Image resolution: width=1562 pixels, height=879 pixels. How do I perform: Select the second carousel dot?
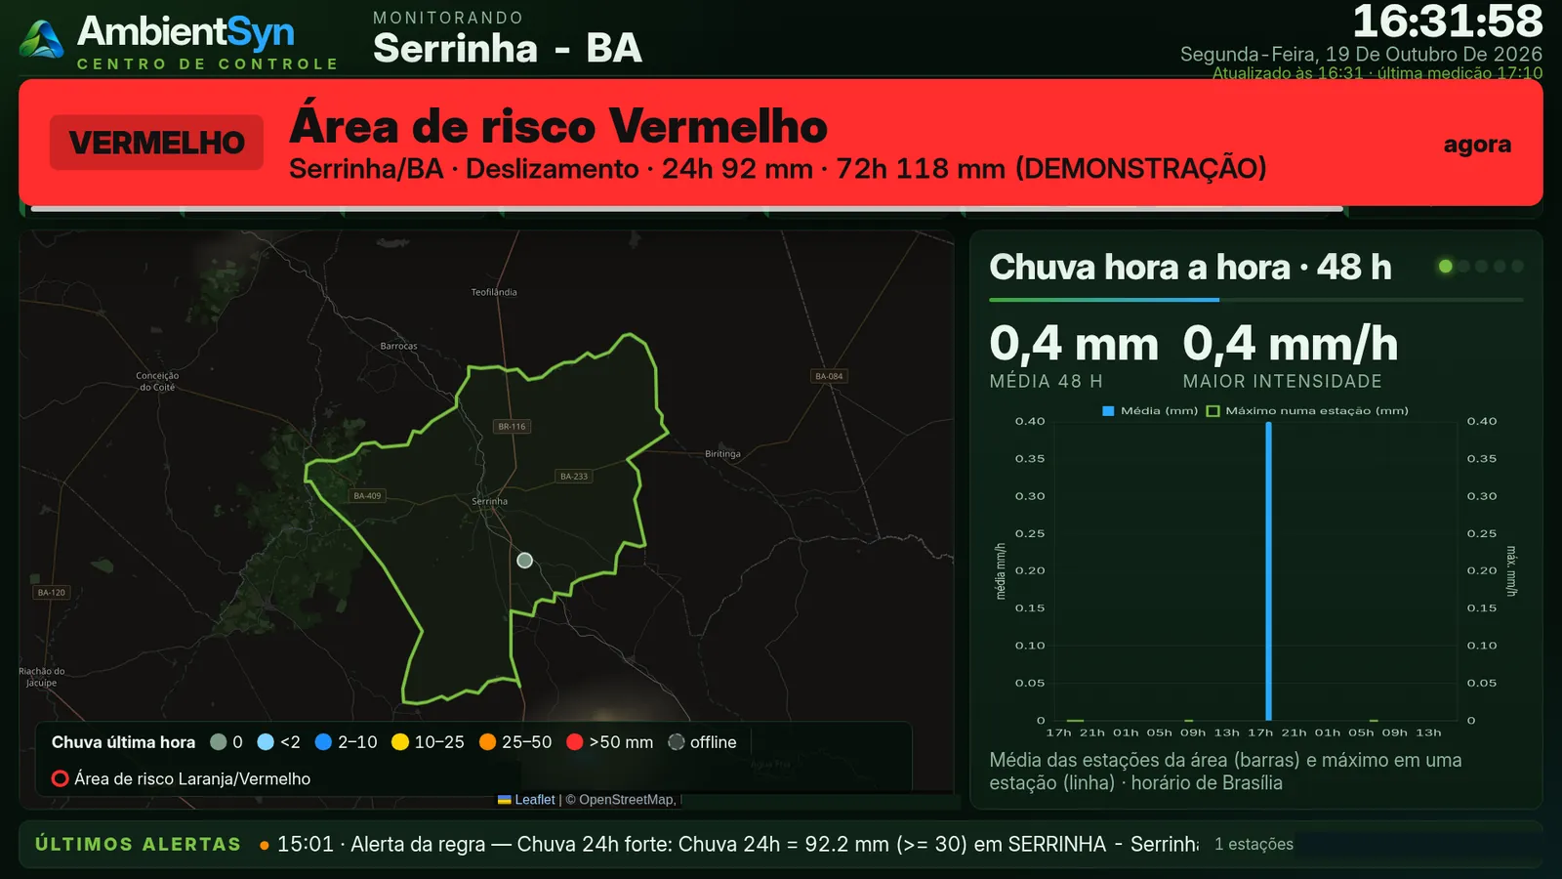point(1463,267)
